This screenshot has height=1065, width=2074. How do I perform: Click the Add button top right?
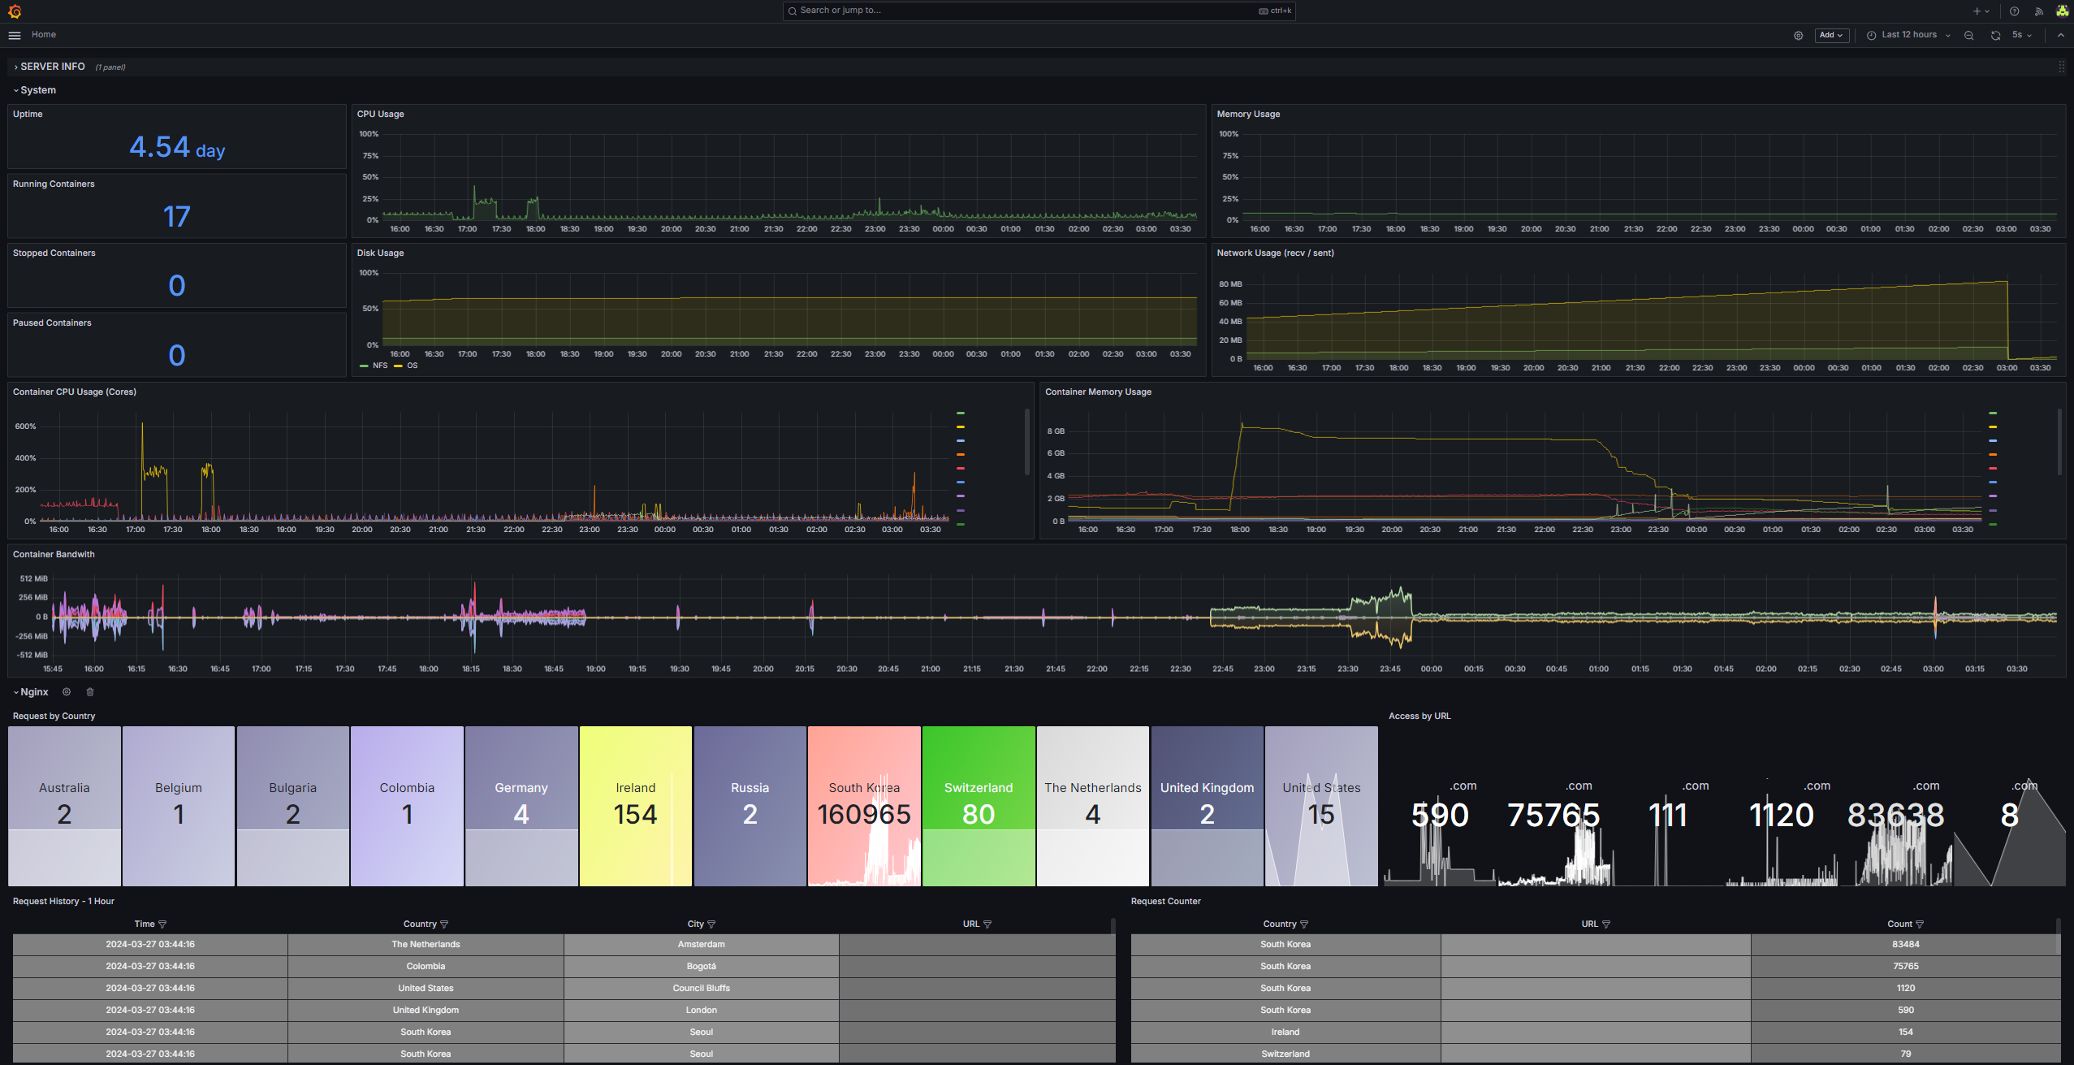[1831, 34]
